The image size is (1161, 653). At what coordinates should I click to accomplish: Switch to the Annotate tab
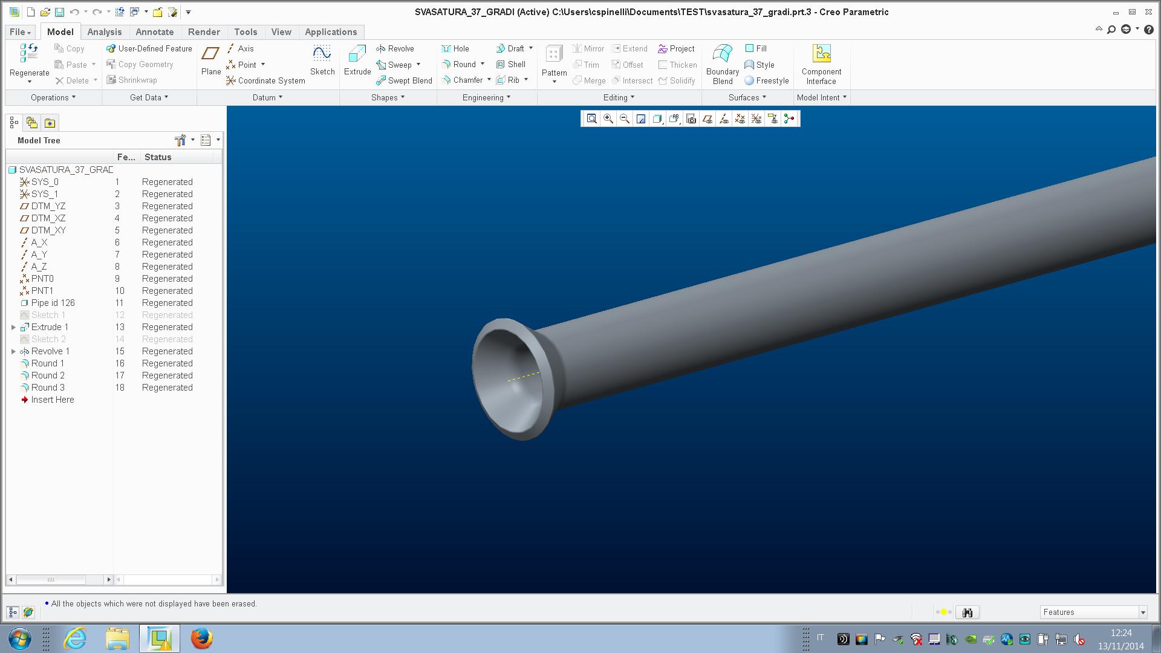[x=154, y=32]
